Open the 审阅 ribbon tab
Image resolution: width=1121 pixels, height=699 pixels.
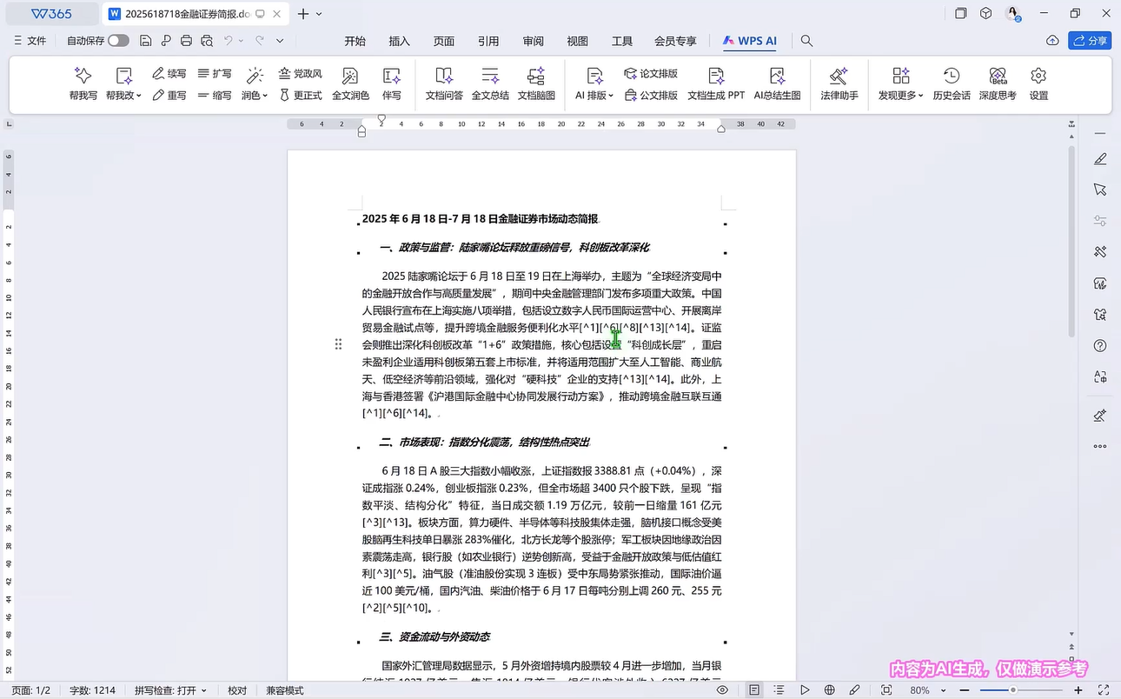533,41
